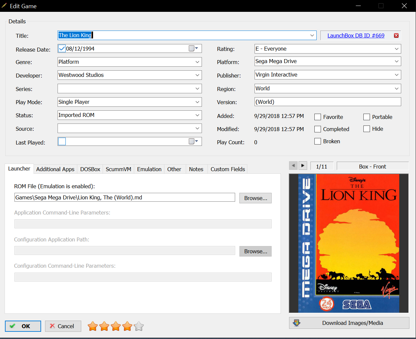Open the Release Date calendar picker icon
Image resolution: width=416 pixels, height=339 pixels.
point(193,49)
